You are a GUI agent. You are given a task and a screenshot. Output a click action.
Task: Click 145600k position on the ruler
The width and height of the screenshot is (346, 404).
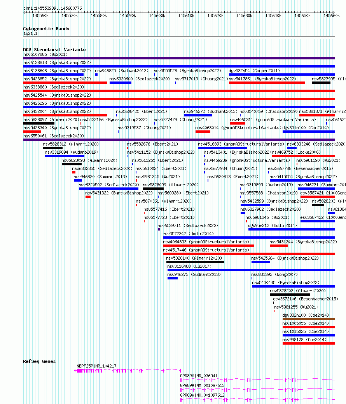(x=157, y=16)
